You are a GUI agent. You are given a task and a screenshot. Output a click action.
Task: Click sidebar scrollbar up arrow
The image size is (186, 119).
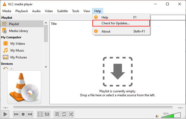pyautogui.click(x=46, y=23)
